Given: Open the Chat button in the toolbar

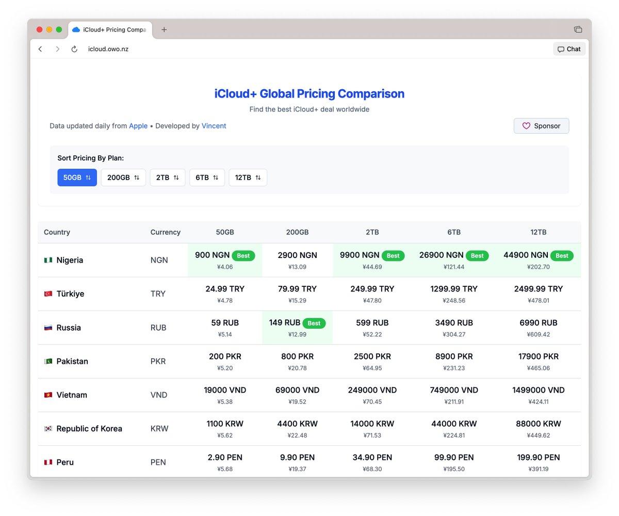Looking at the screenshot, I should pyautogui.click(x=569, y=49).
